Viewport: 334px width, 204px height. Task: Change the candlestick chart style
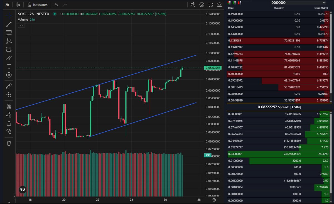coord(18,5)
